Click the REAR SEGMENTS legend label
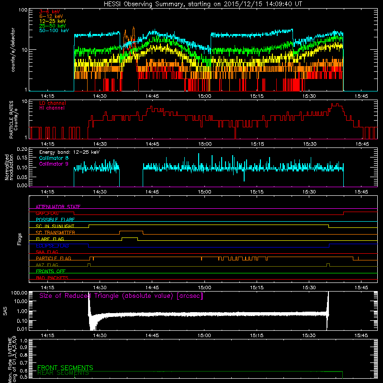 point(63,373)
